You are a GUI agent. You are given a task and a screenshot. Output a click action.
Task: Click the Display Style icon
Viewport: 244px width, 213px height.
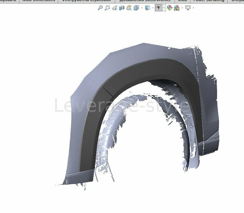(x=147, y=8)
